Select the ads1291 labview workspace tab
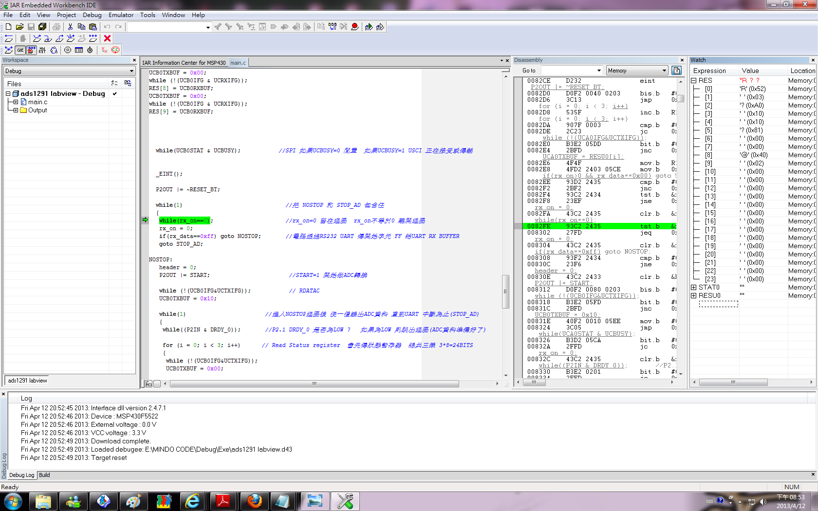Image resolution: width=818 pixels, height=511 pixels. click(27, 381)
